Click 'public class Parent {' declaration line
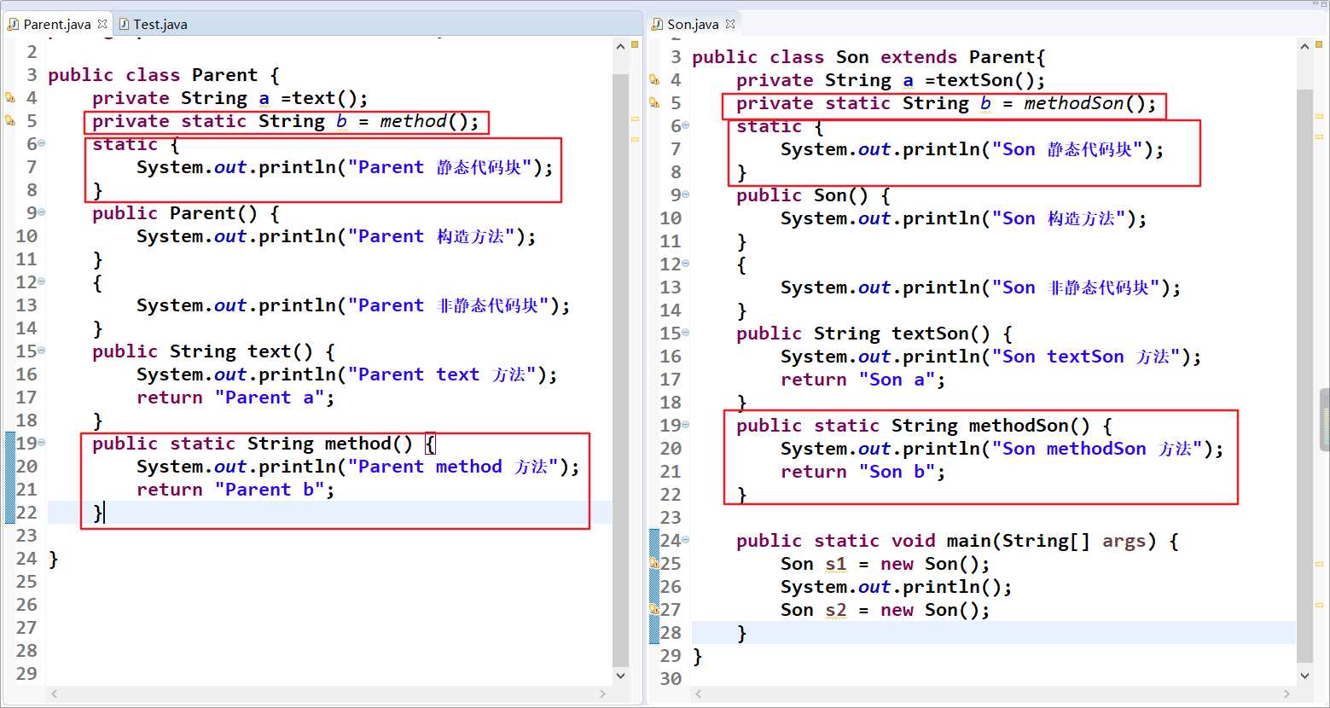The width and height of the screenshot is (1330, 708). pos(164,75)
